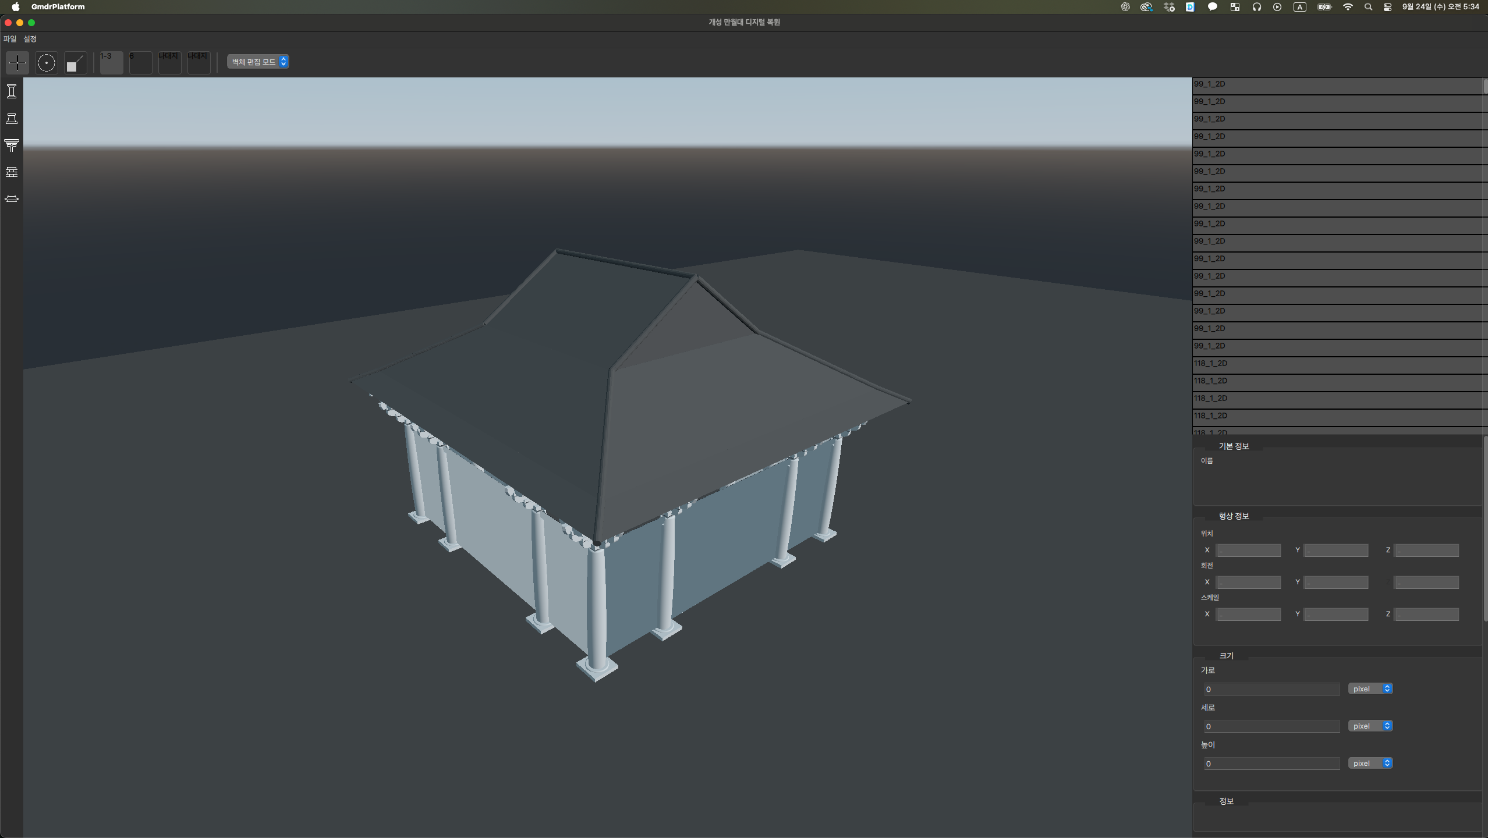Open macOS Spotlight search icon
The height and width of the screenshot is (838, 1488).
pos(1368,7)
